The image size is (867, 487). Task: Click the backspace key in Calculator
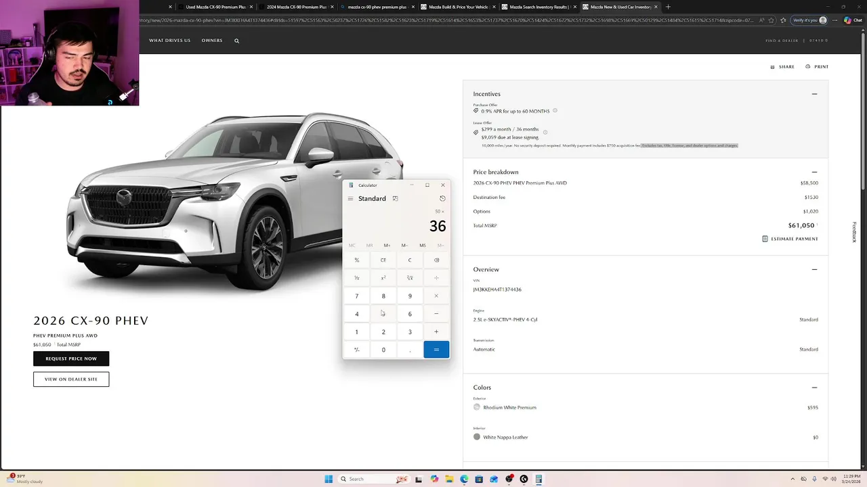(436, 260)
